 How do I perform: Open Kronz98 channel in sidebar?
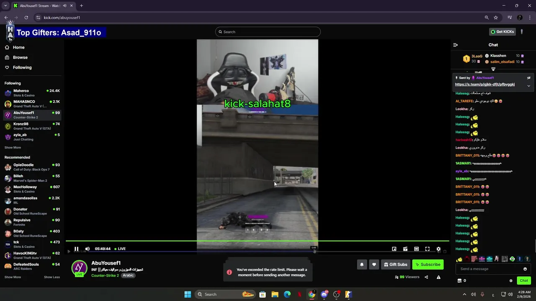pyautogui.click(x=32, y=126)
